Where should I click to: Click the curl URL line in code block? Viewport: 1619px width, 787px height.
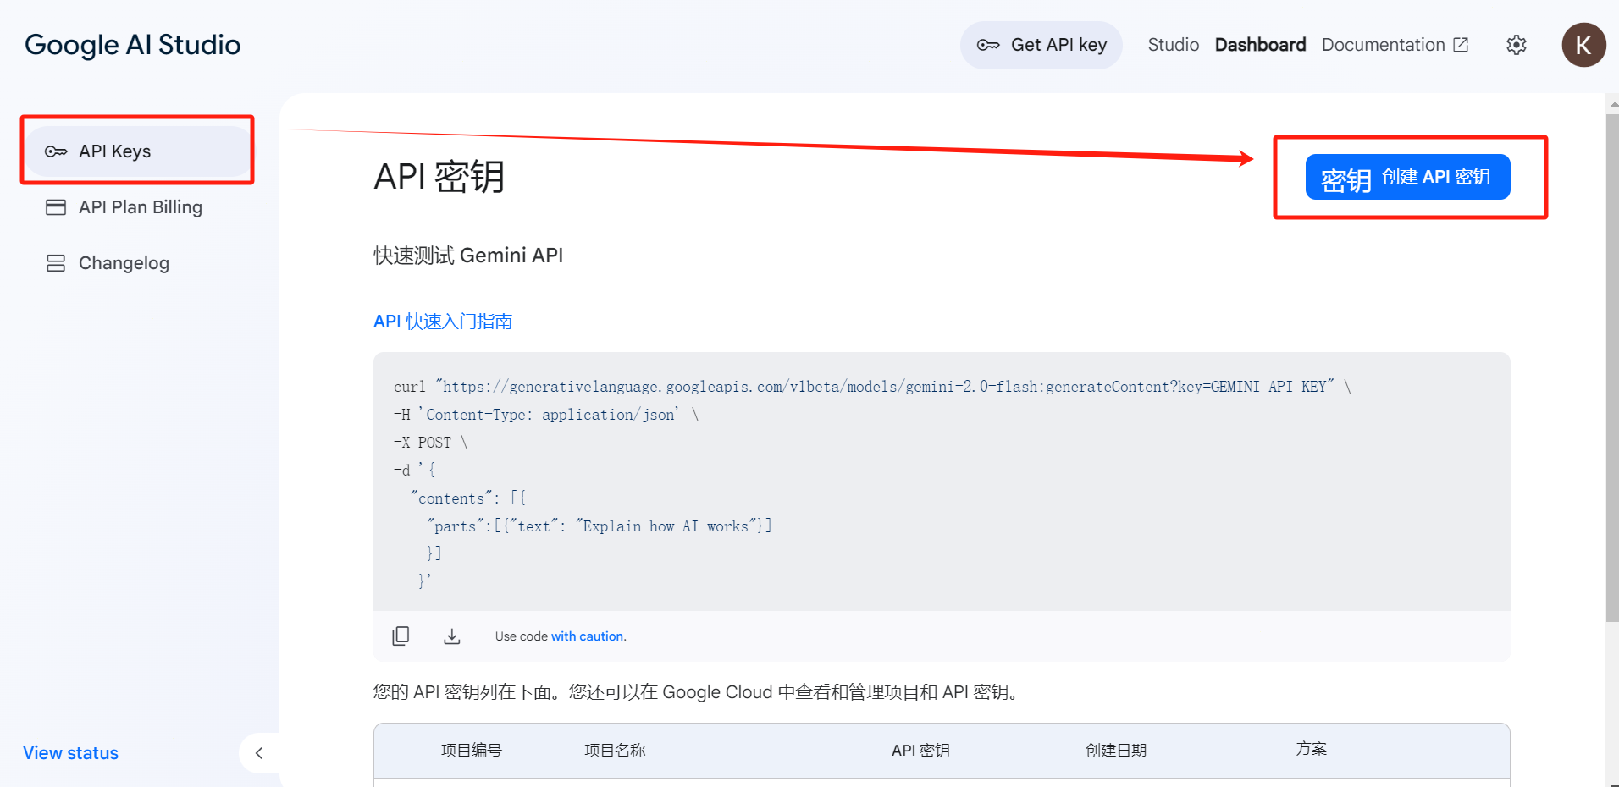[x=872, y=387]
